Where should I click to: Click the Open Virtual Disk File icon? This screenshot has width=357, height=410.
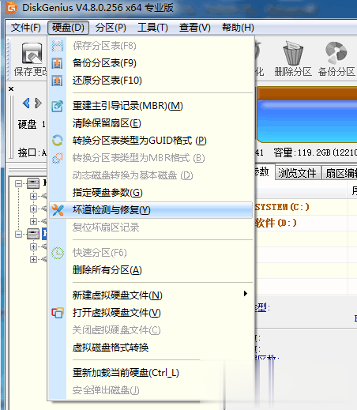tap(58, 313)
